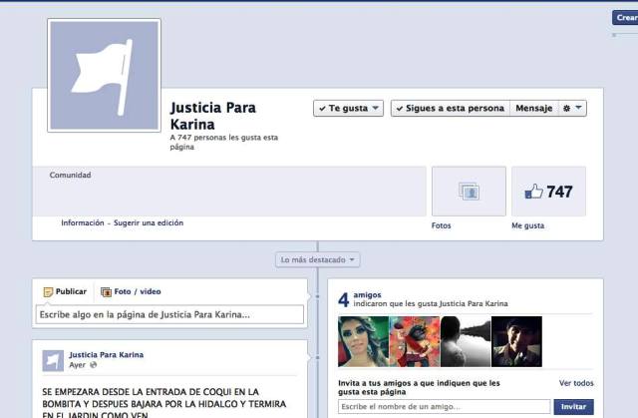Viewport: 638px width, 418px height.
Task: Click the Justicia Para Karina page title
Action: 212,116
